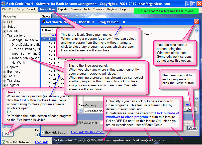
Task: Open the Security menu
Action: pyautogui.click(x=32, y=9)
